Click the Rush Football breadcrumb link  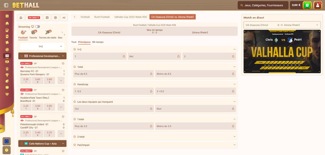click(x=102, y=17)
